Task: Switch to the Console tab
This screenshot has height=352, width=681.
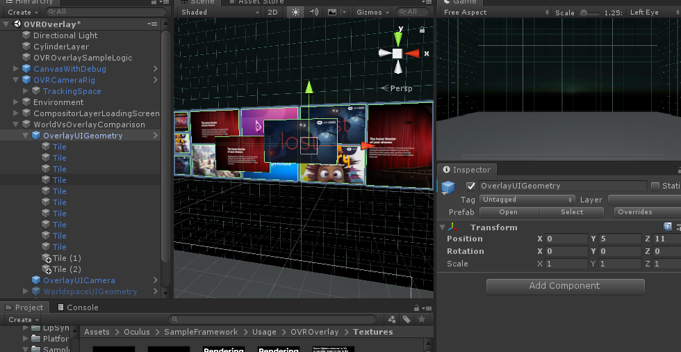Action: tap(78, 307)
